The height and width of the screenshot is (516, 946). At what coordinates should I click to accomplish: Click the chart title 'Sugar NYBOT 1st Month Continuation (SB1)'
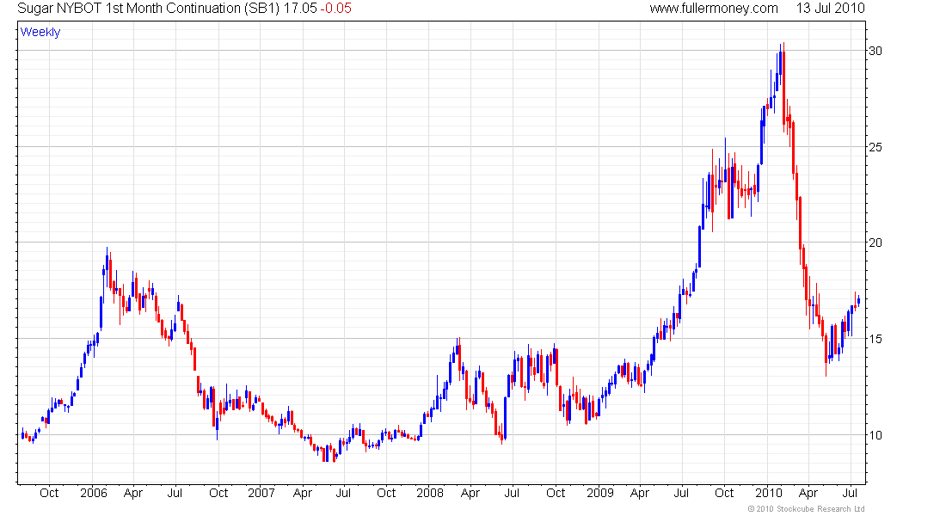coord(149,9)
